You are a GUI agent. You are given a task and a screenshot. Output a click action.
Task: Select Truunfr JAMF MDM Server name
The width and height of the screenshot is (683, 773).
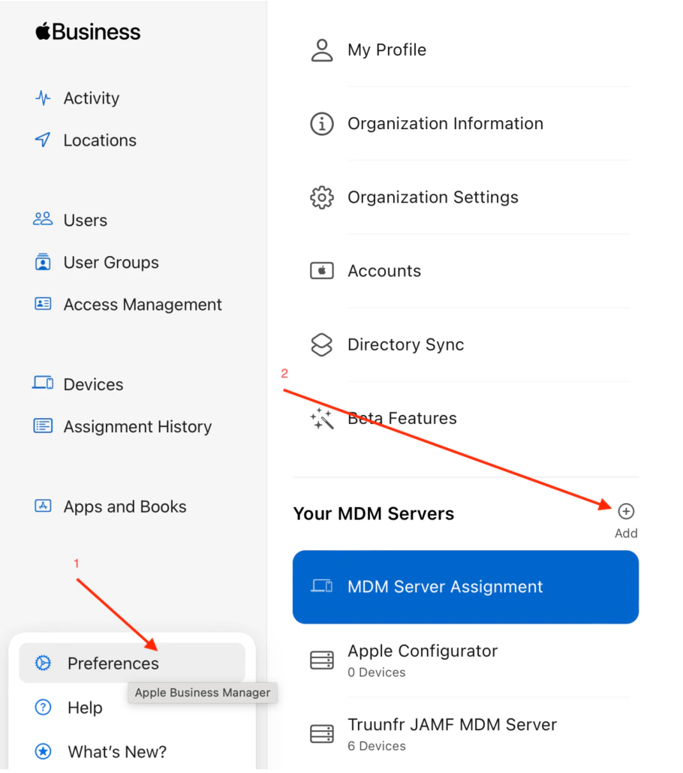click(x=453, y=724)
